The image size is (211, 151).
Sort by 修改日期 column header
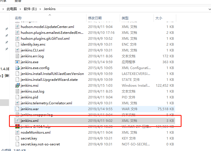click(x=95, y=18)
